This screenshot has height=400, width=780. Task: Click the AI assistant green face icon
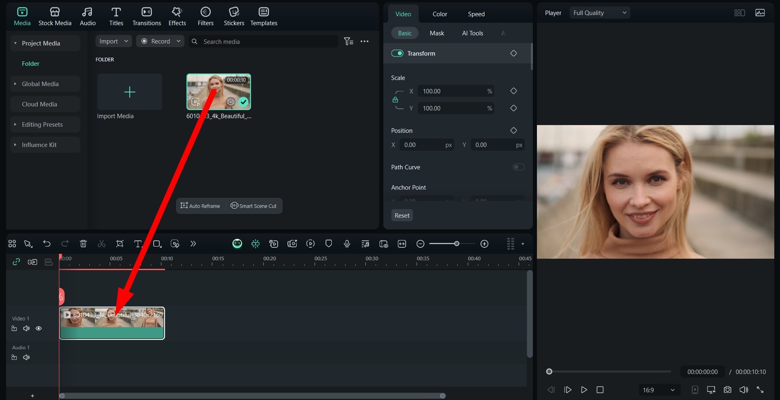click(x=237, y=244)
